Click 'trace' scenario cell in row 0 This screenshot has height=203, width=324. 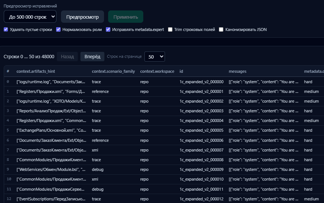coord(96,82)
